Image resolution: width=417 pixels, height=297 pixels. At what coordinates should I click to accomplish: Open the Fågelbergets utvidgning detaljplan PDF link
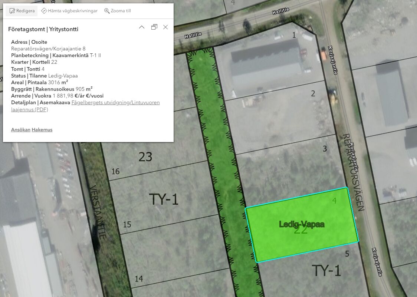click(85, 106)
